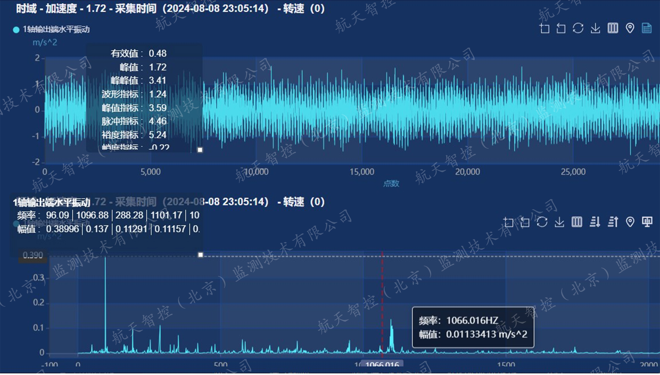Download the spectrum chart as image
The width and height of the screenshot is (660, 375).
click(x=559, y=222)
